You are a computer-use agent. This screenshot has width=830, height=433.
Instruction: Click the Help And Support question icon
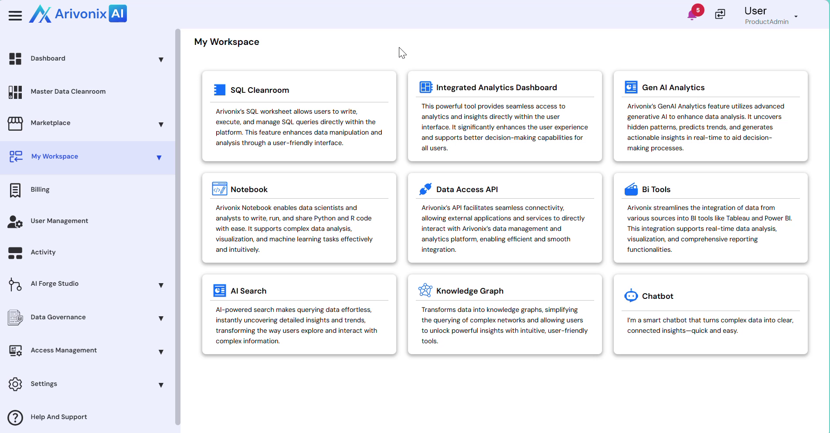[15, 417]
